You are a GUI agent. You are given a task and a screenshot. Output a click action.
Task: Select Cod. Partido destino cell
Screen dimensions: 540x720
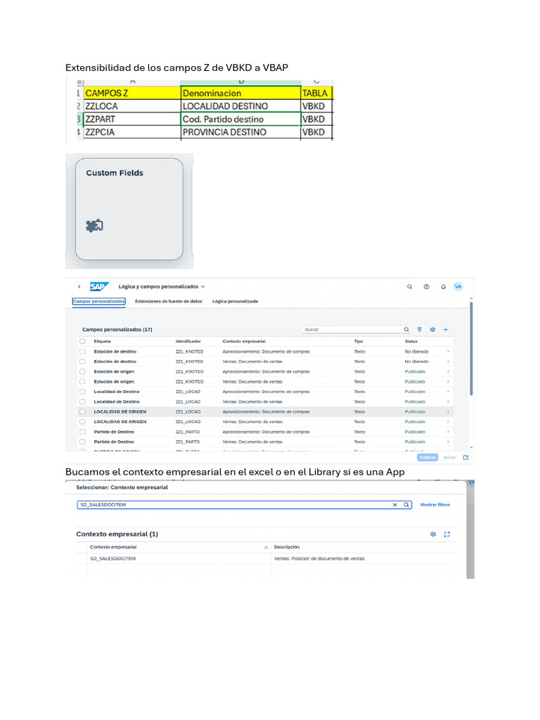click(x=240, y=119)
